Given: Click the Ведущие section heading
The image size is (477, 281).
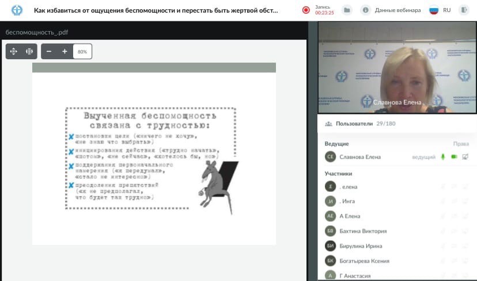Looking at the screenshot, I should click(x=336, y=144).
